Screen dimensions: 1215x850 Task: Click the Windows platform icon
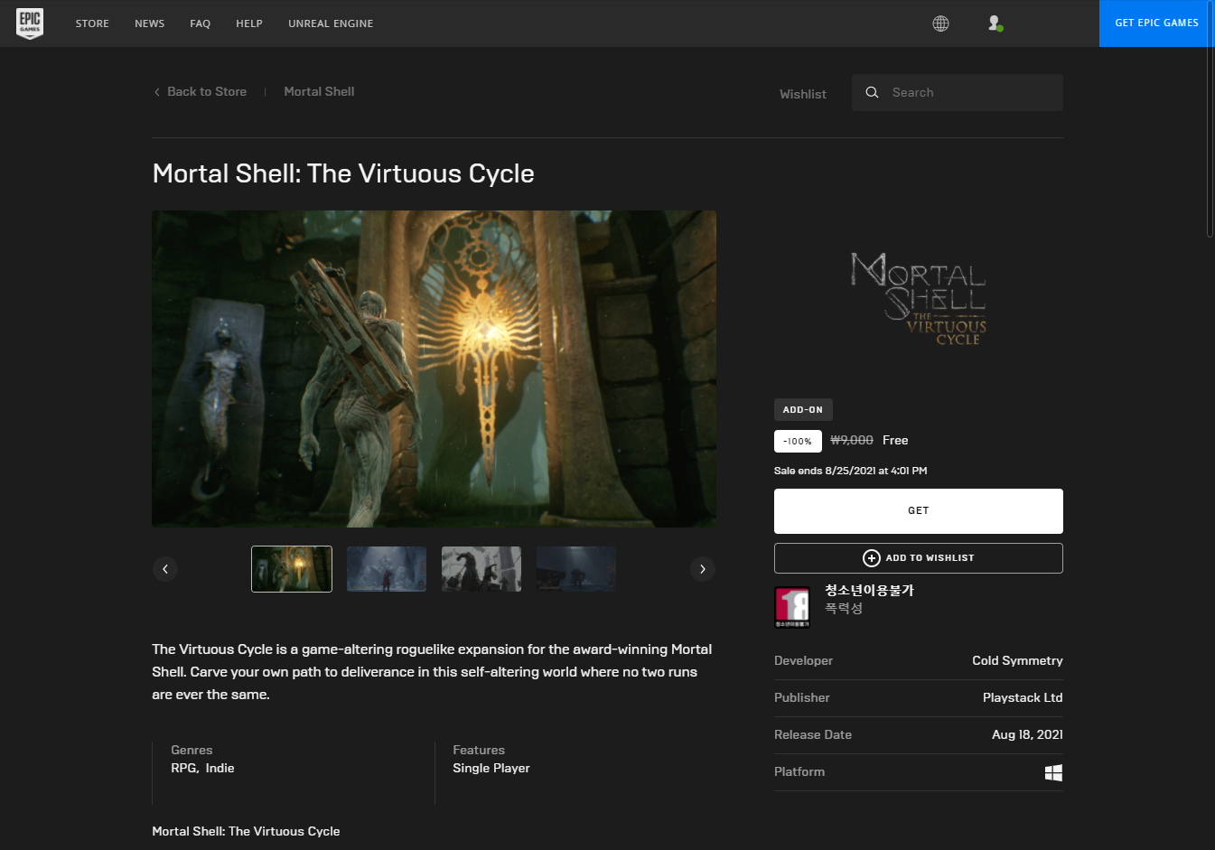pyautogui.click(x=1053, y=772)
